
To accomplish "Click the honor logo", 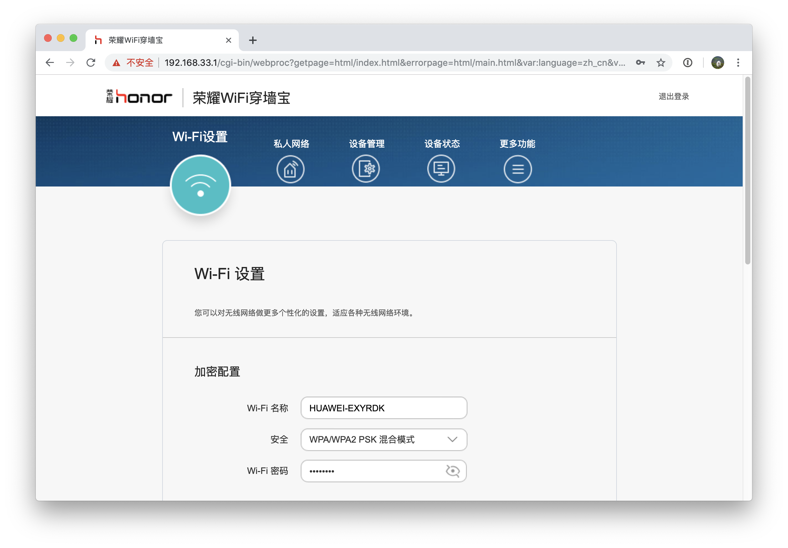I will pos(139,96).
